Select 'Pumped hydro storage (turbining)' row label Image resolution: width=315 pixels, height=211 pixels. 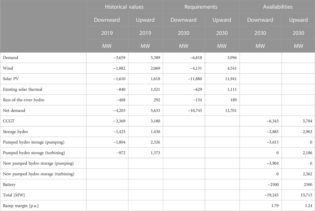point(34,153)
